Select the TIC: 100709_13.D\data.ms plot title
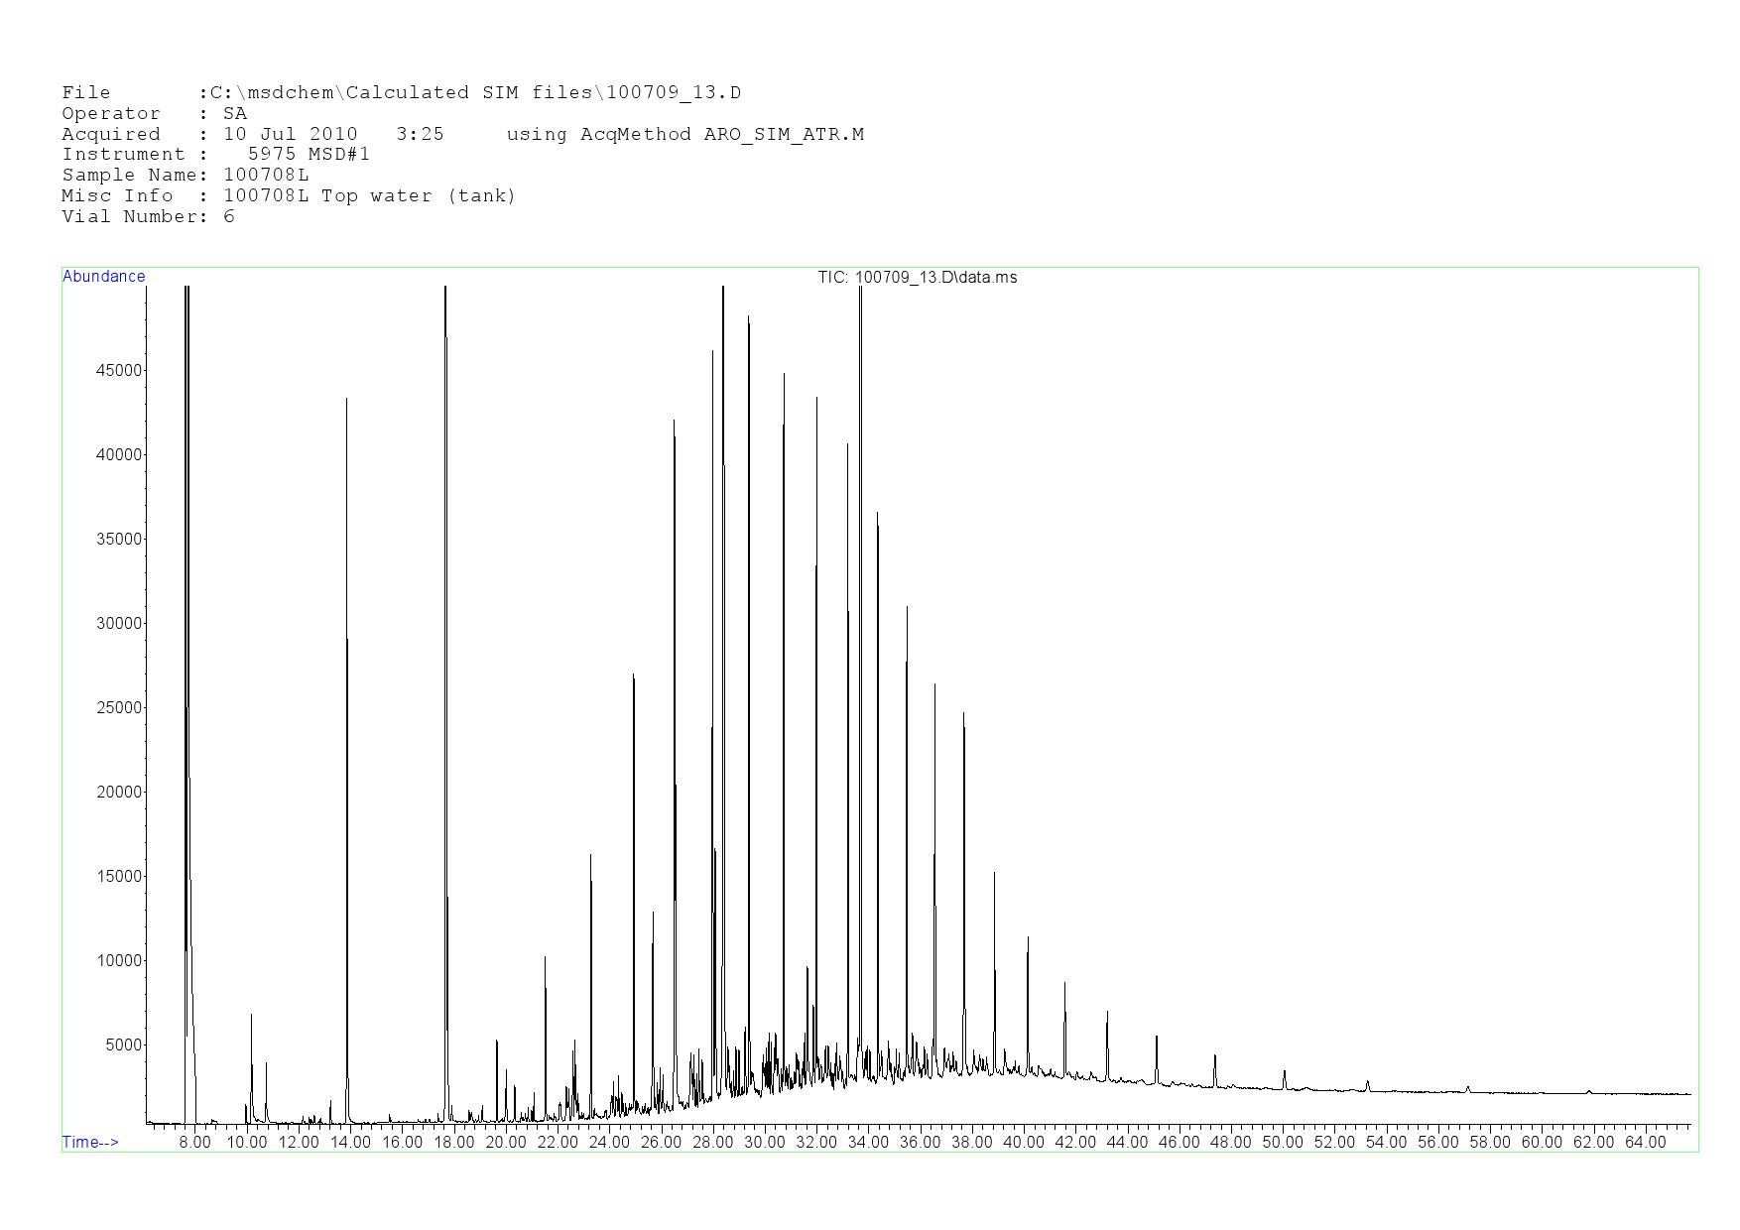The image size is (1740, 1230). [917, 278]
